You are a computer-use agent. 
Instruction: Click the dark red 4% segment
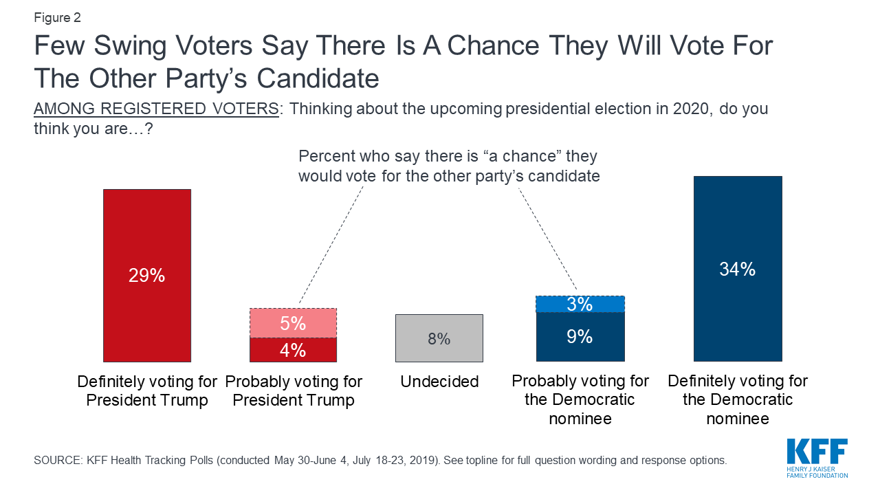click(x=293, y=350)
